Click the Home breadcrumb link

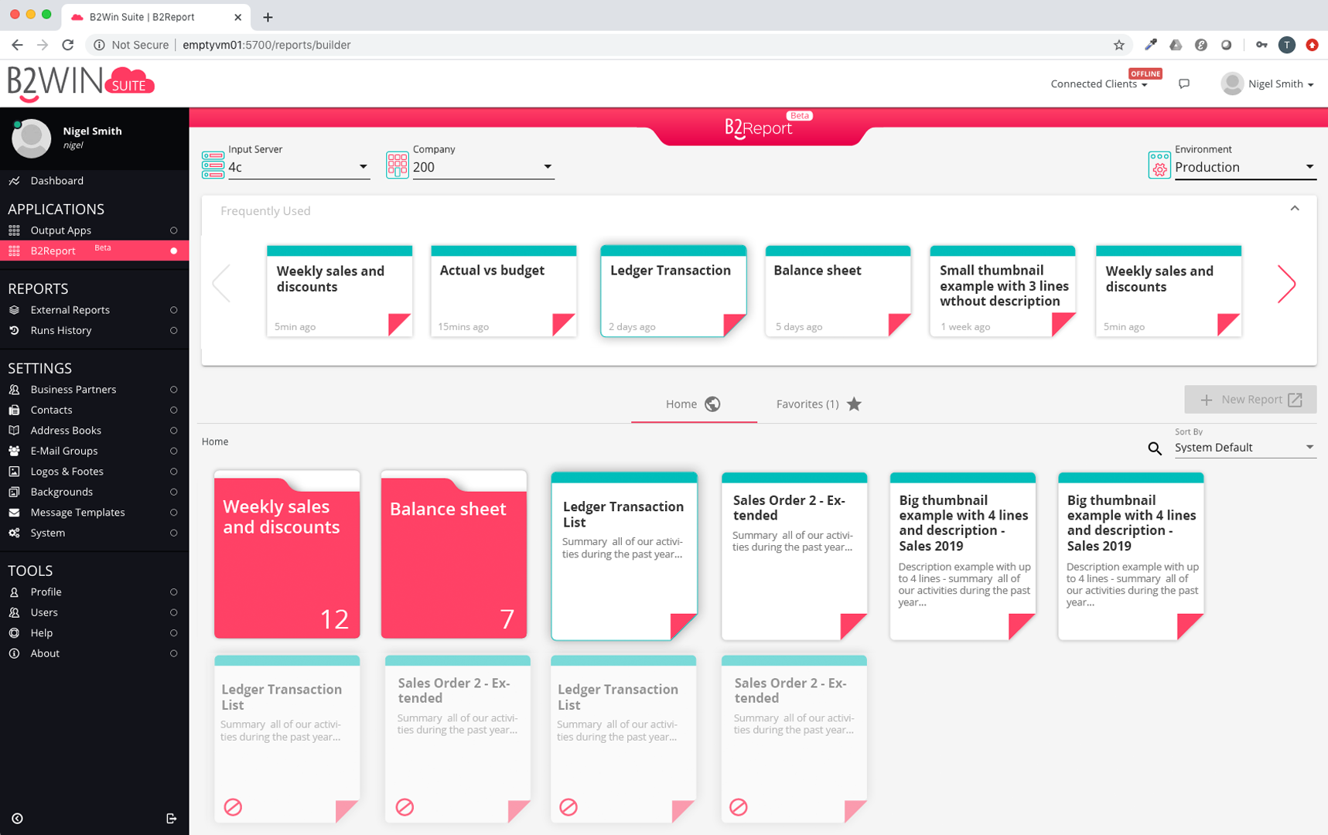(215, 441)
